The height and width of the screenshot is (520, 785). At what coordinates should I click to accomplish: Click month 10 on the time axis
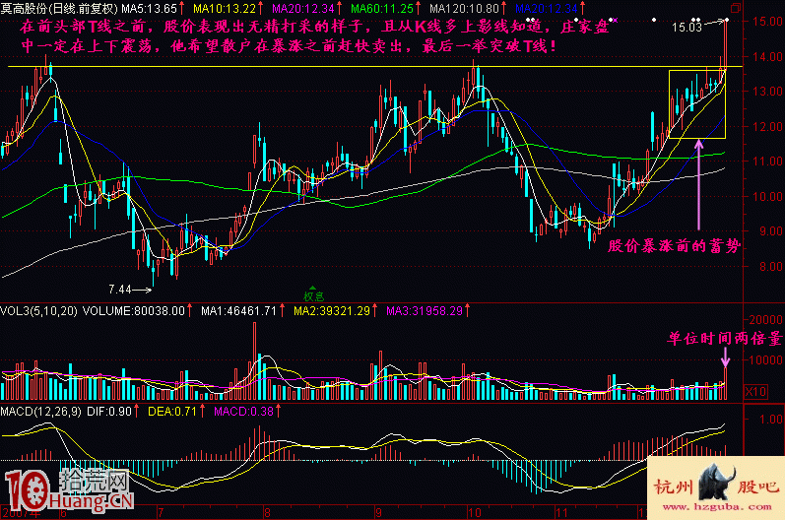point(475,513)
